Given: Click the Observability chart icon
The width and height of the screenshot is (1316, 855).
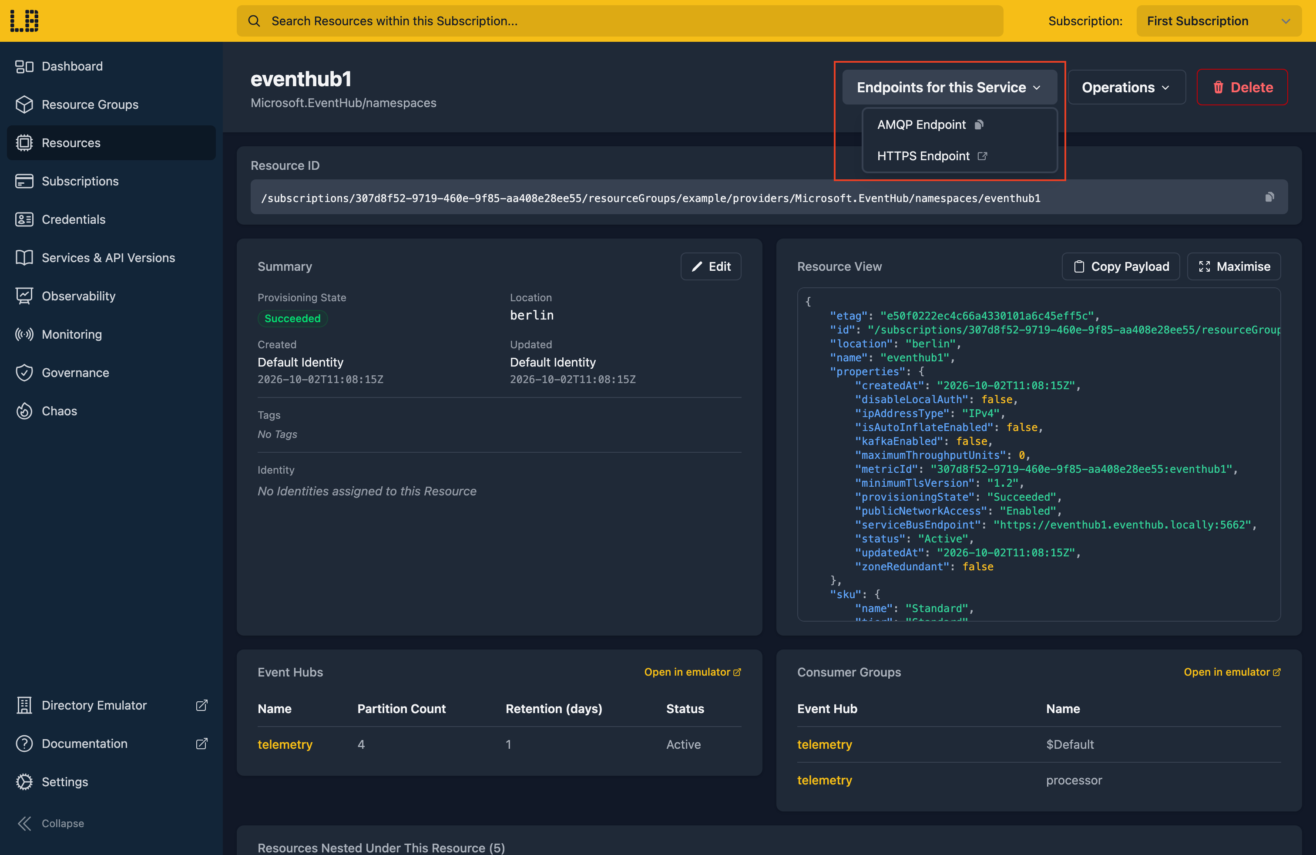Looking at the screenshot, I should point(24,296).
